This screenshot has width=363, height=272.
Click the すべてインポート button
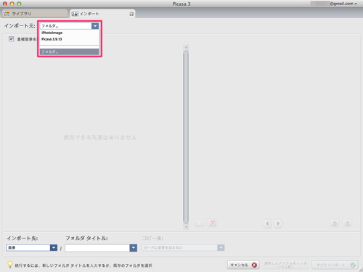[335, 265]
